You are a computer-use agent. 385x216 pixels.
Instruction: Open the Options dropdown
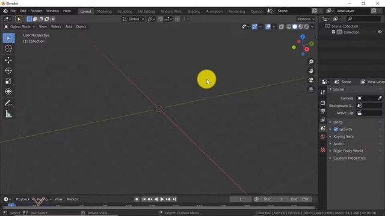[306, 19]
